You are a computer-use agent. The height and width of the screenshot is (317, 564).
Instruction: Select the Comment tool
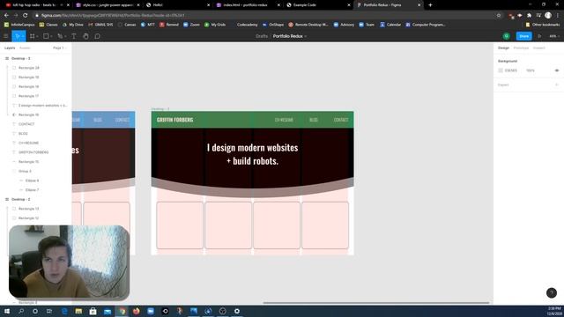(x=98, y=36)
